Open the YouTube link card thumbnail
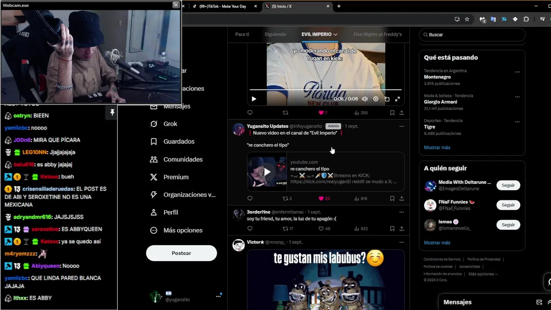This screenshot has width=551, height=310. pyautogui.click(x=267, y=172)
